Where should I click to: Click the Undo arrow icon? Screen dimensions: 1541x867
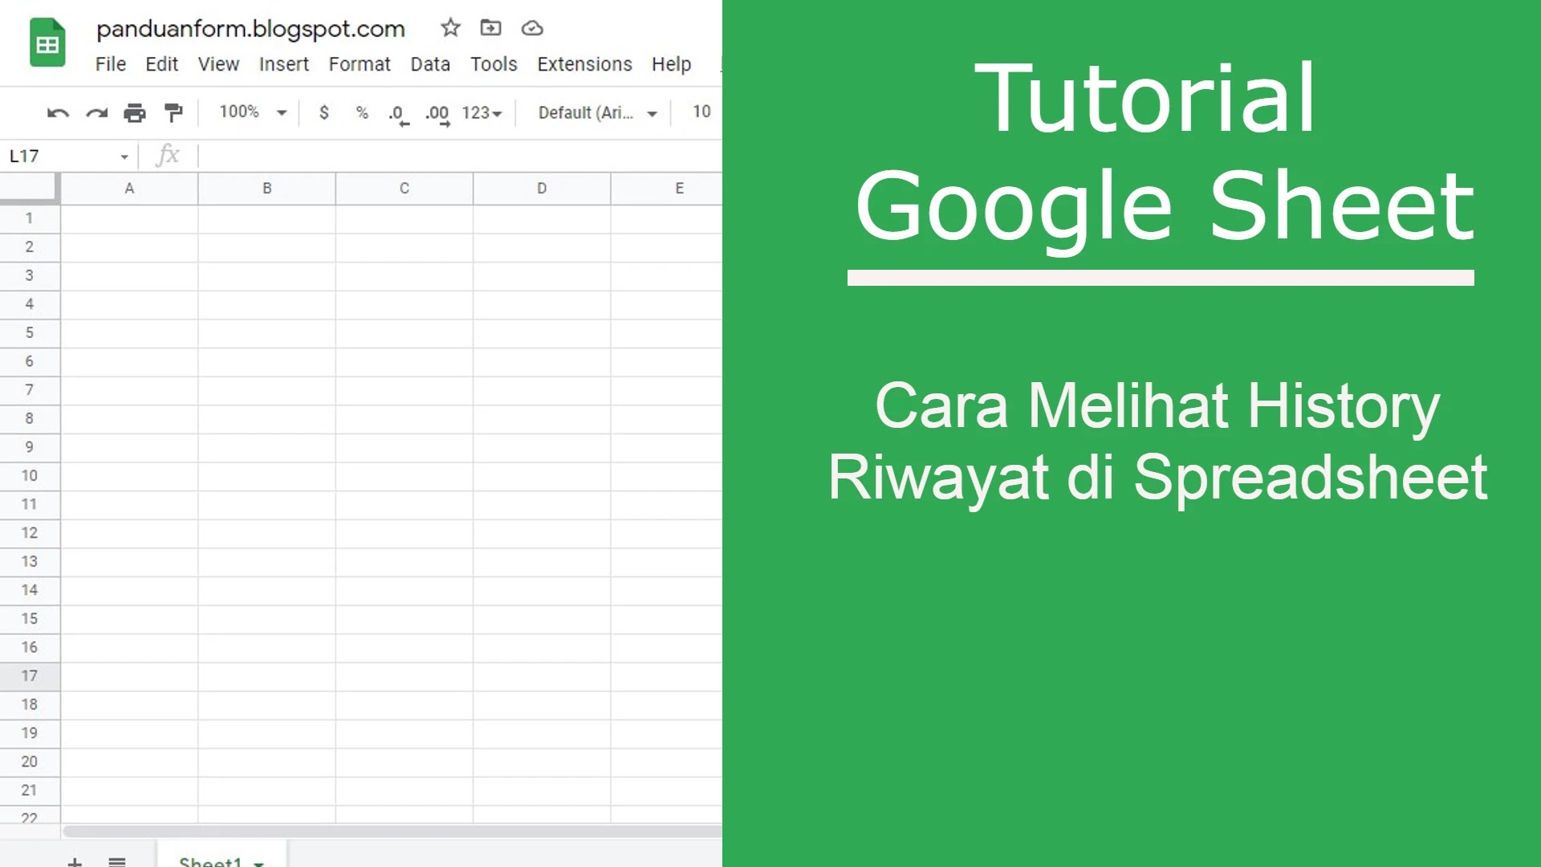point(58,113)
